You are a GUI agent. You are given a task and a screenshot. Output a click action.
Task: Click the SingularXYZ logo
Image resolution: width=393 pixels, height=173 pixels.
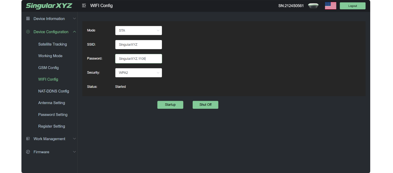(49, 6)
